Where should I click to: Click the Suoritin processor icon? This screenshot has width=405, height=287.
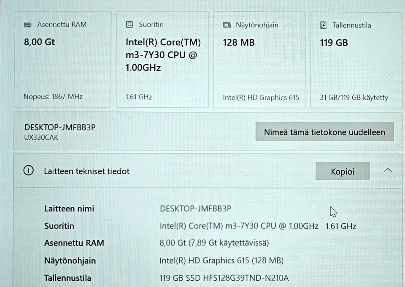click(129, 24)
